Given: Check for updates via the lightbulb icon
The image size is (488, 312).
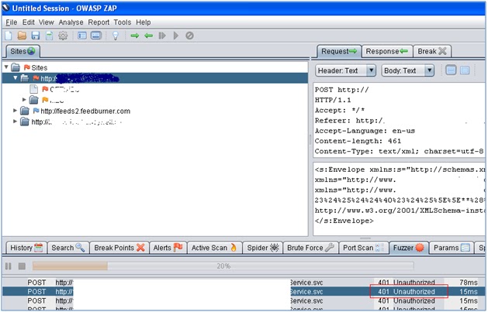Looking at the screenshot, I should click(x=116, y=36).
